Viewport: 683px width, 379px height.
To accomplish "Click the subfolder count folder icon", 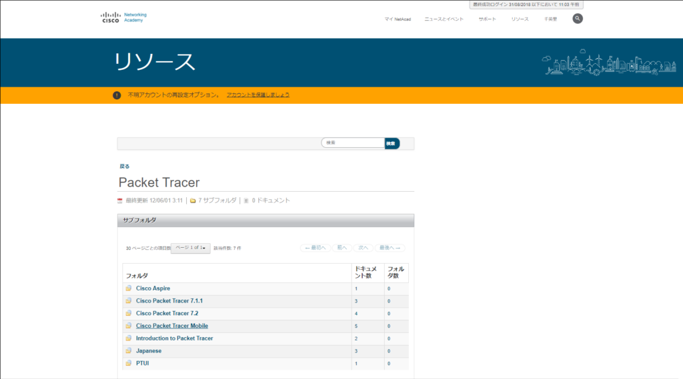I will (x=193, y=200).
